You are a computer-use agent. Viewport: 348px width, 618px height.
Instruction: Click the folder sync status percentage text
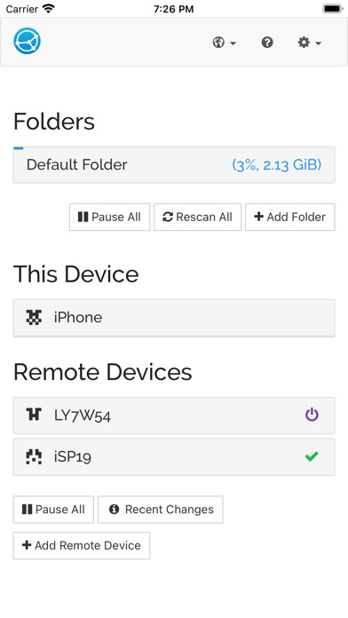276,165
